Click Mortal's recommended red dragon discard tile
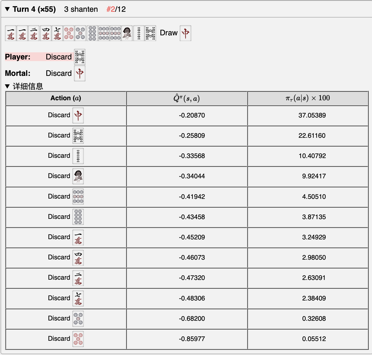The image size is (372, 355). pos(80,73)
